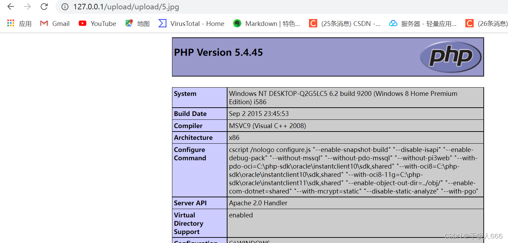
Task: Select the Build Date row label
Action: 190,114
